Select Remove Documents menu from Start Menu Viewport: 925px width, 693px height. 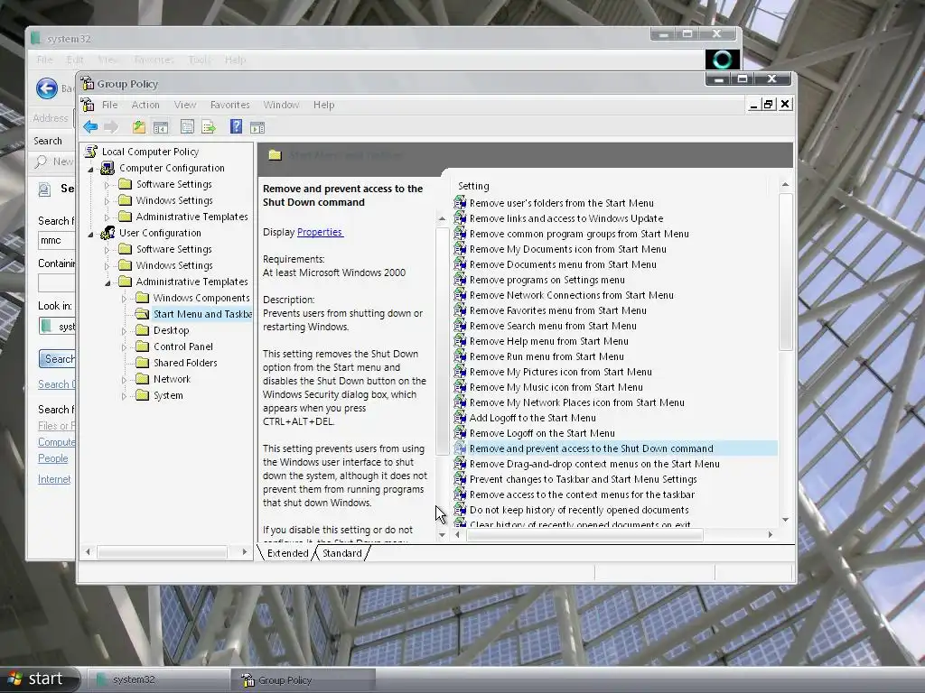click(x=563, y=264)
